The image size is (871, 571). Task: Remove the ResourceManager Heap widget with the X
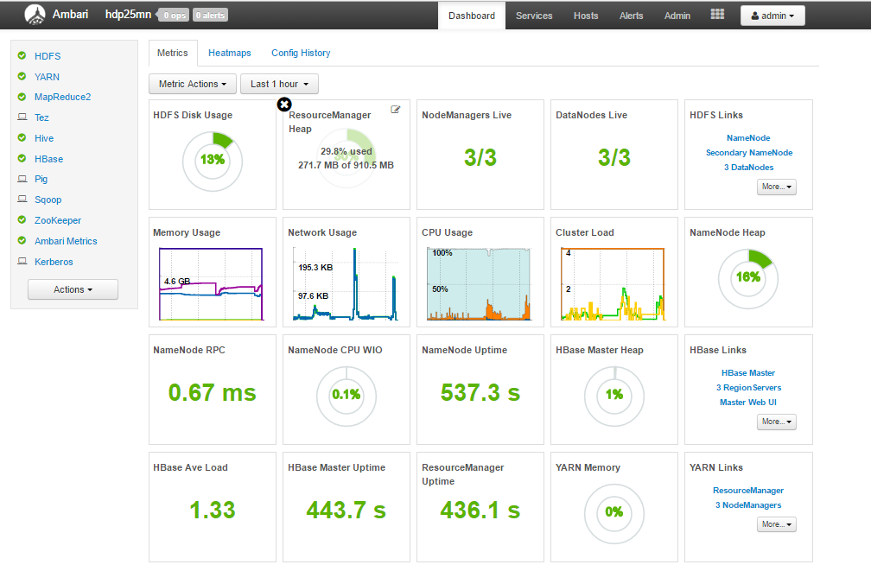point(283,104)
